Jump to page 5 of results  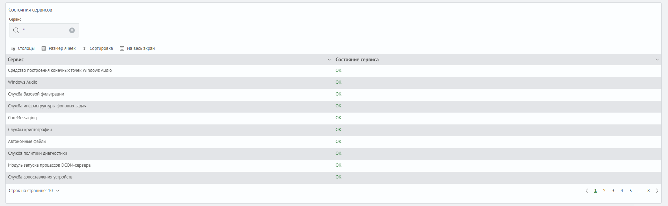coord(631,191)
